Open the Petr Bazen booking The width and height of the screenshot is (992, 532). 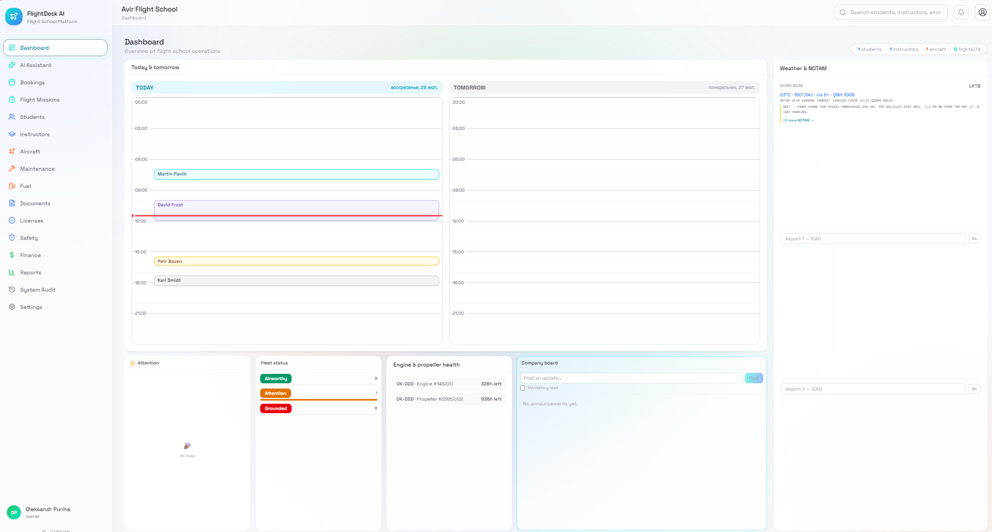point(296,261)
